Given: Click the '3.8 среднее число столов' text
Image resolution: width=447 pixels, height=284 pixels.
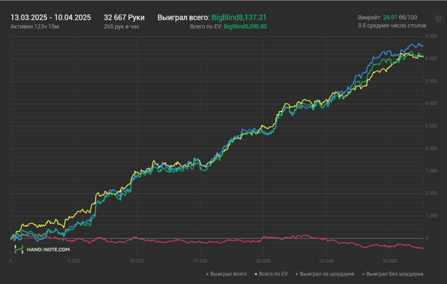Looking at the screenshot, I should 392,25.
